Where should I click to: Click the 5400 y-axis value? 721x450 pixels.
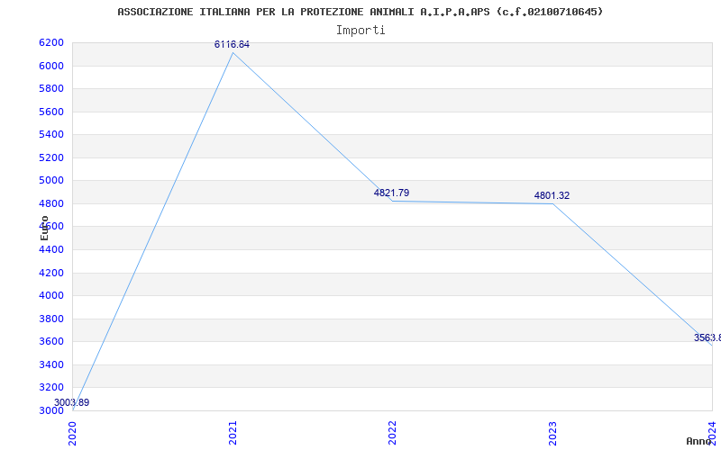[51, 134]
